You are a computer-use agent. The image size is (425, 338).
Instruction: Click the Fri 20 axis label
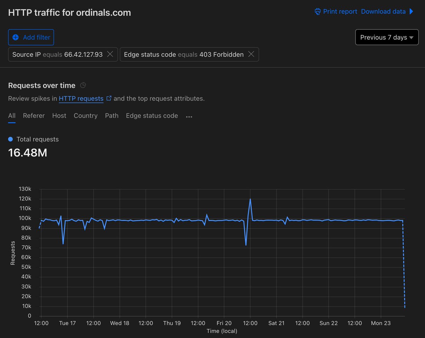pyautogui.click(x=224, y=323)
